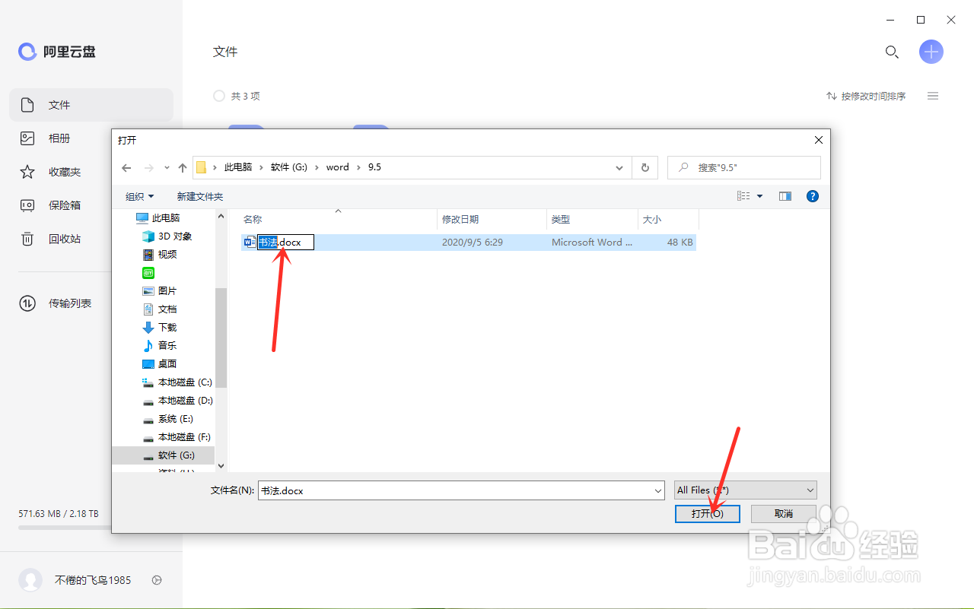Close the 打开 dialog with X
The height and width of the screenshot is (609, 974).
(819, 140)
